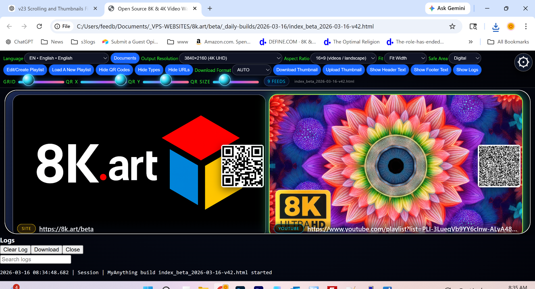Image resolution: width=535 pixels, height=289 pixels.
Task: Open The-role-has-ended bookmark
Action: 415,42
